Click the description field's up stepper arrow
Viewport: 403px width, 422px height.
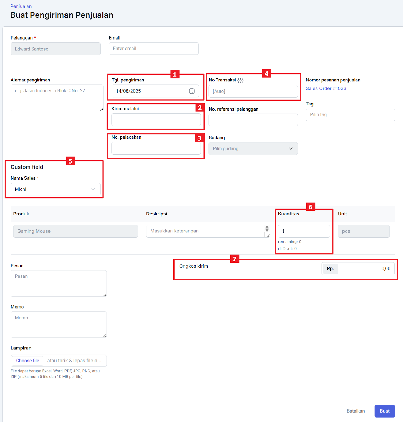click(267, 227)
